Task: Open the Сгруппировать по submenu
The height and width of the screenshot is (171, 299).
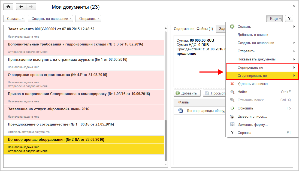Action: 262,76
